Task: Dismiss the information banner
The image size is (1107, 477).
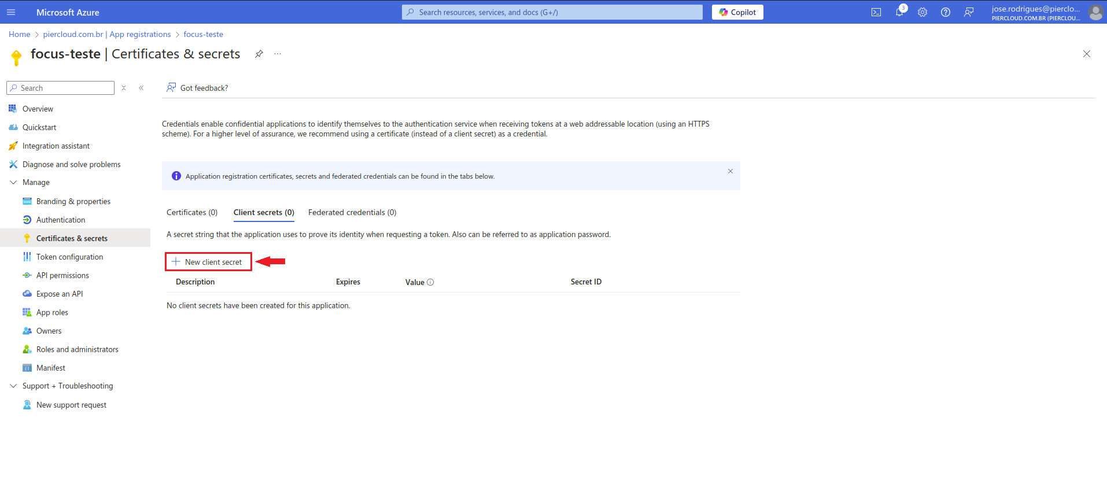Action: click(730, 171)
